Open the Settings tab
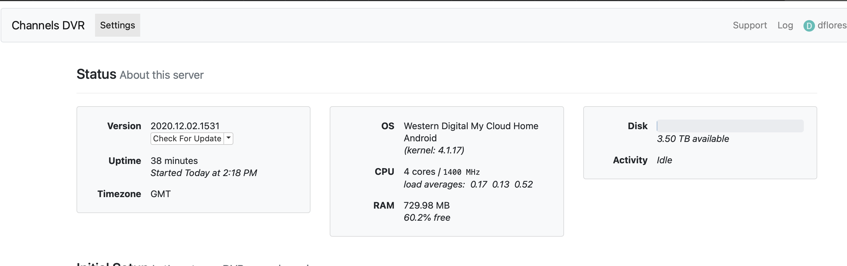The height and width of the screenshot is (266, 847). tap(117, 25)
